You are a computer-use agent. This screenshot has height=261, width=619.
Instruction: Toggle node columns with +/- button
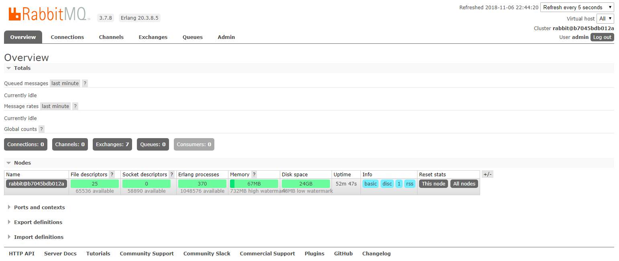487,174
